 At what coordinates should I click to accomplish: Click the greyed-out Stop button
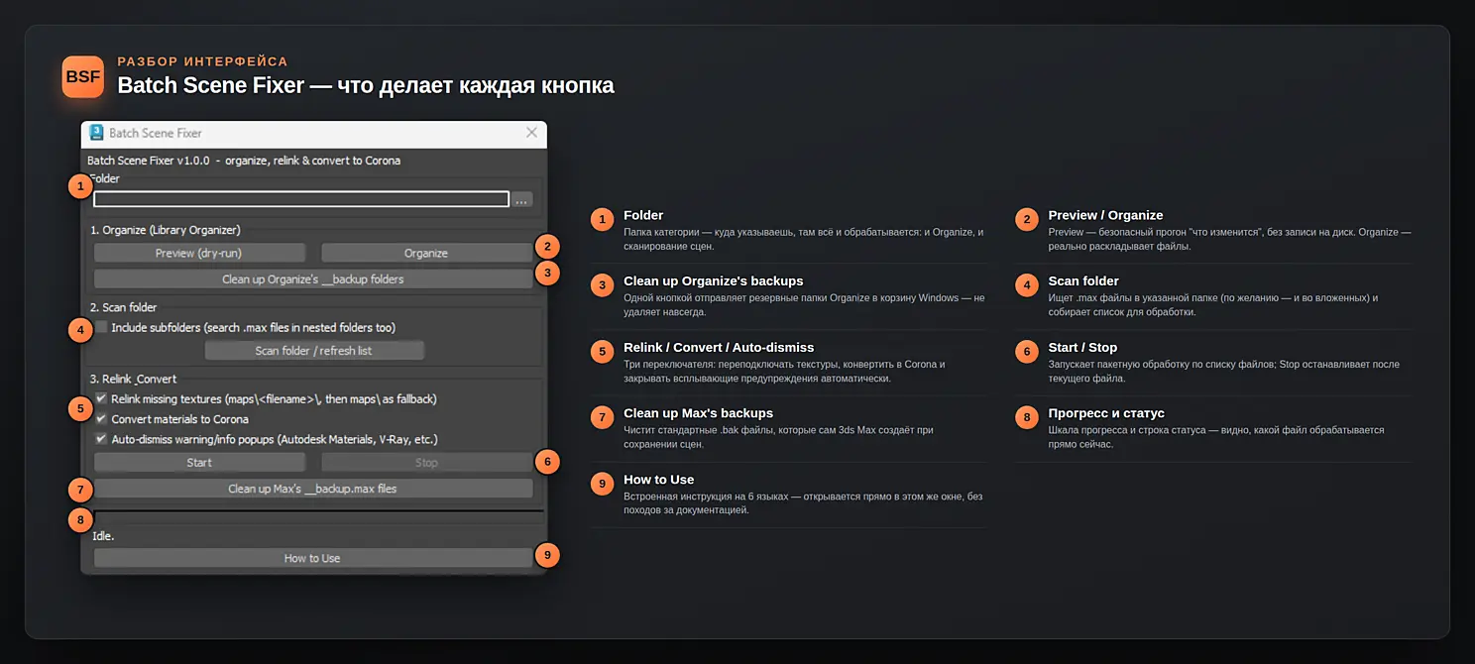(426, 462)
